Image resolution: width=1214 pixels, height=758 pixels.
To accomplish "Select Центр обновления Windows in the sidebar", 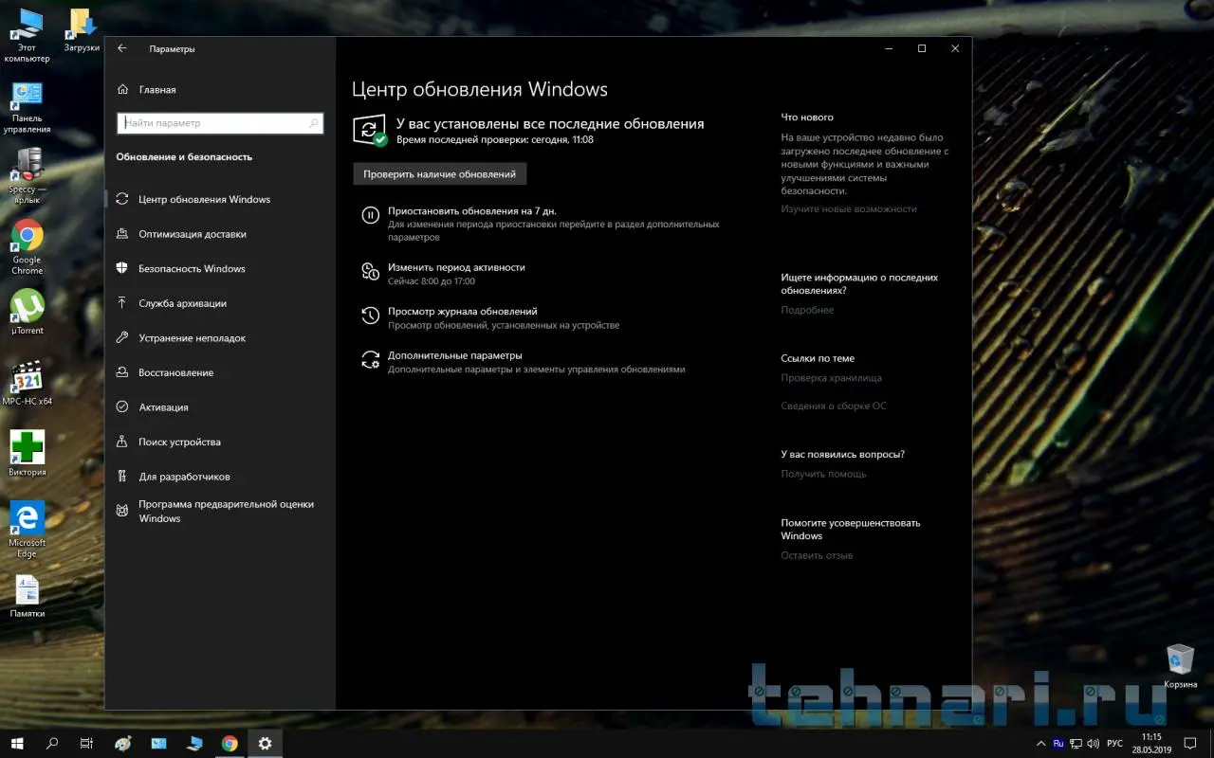I will [x=220, y=200].
